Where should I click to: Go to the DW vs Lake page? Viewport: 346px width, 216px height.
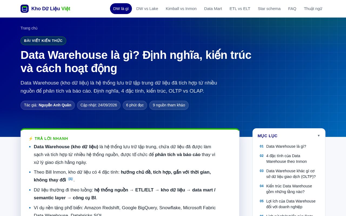(147, 9)
